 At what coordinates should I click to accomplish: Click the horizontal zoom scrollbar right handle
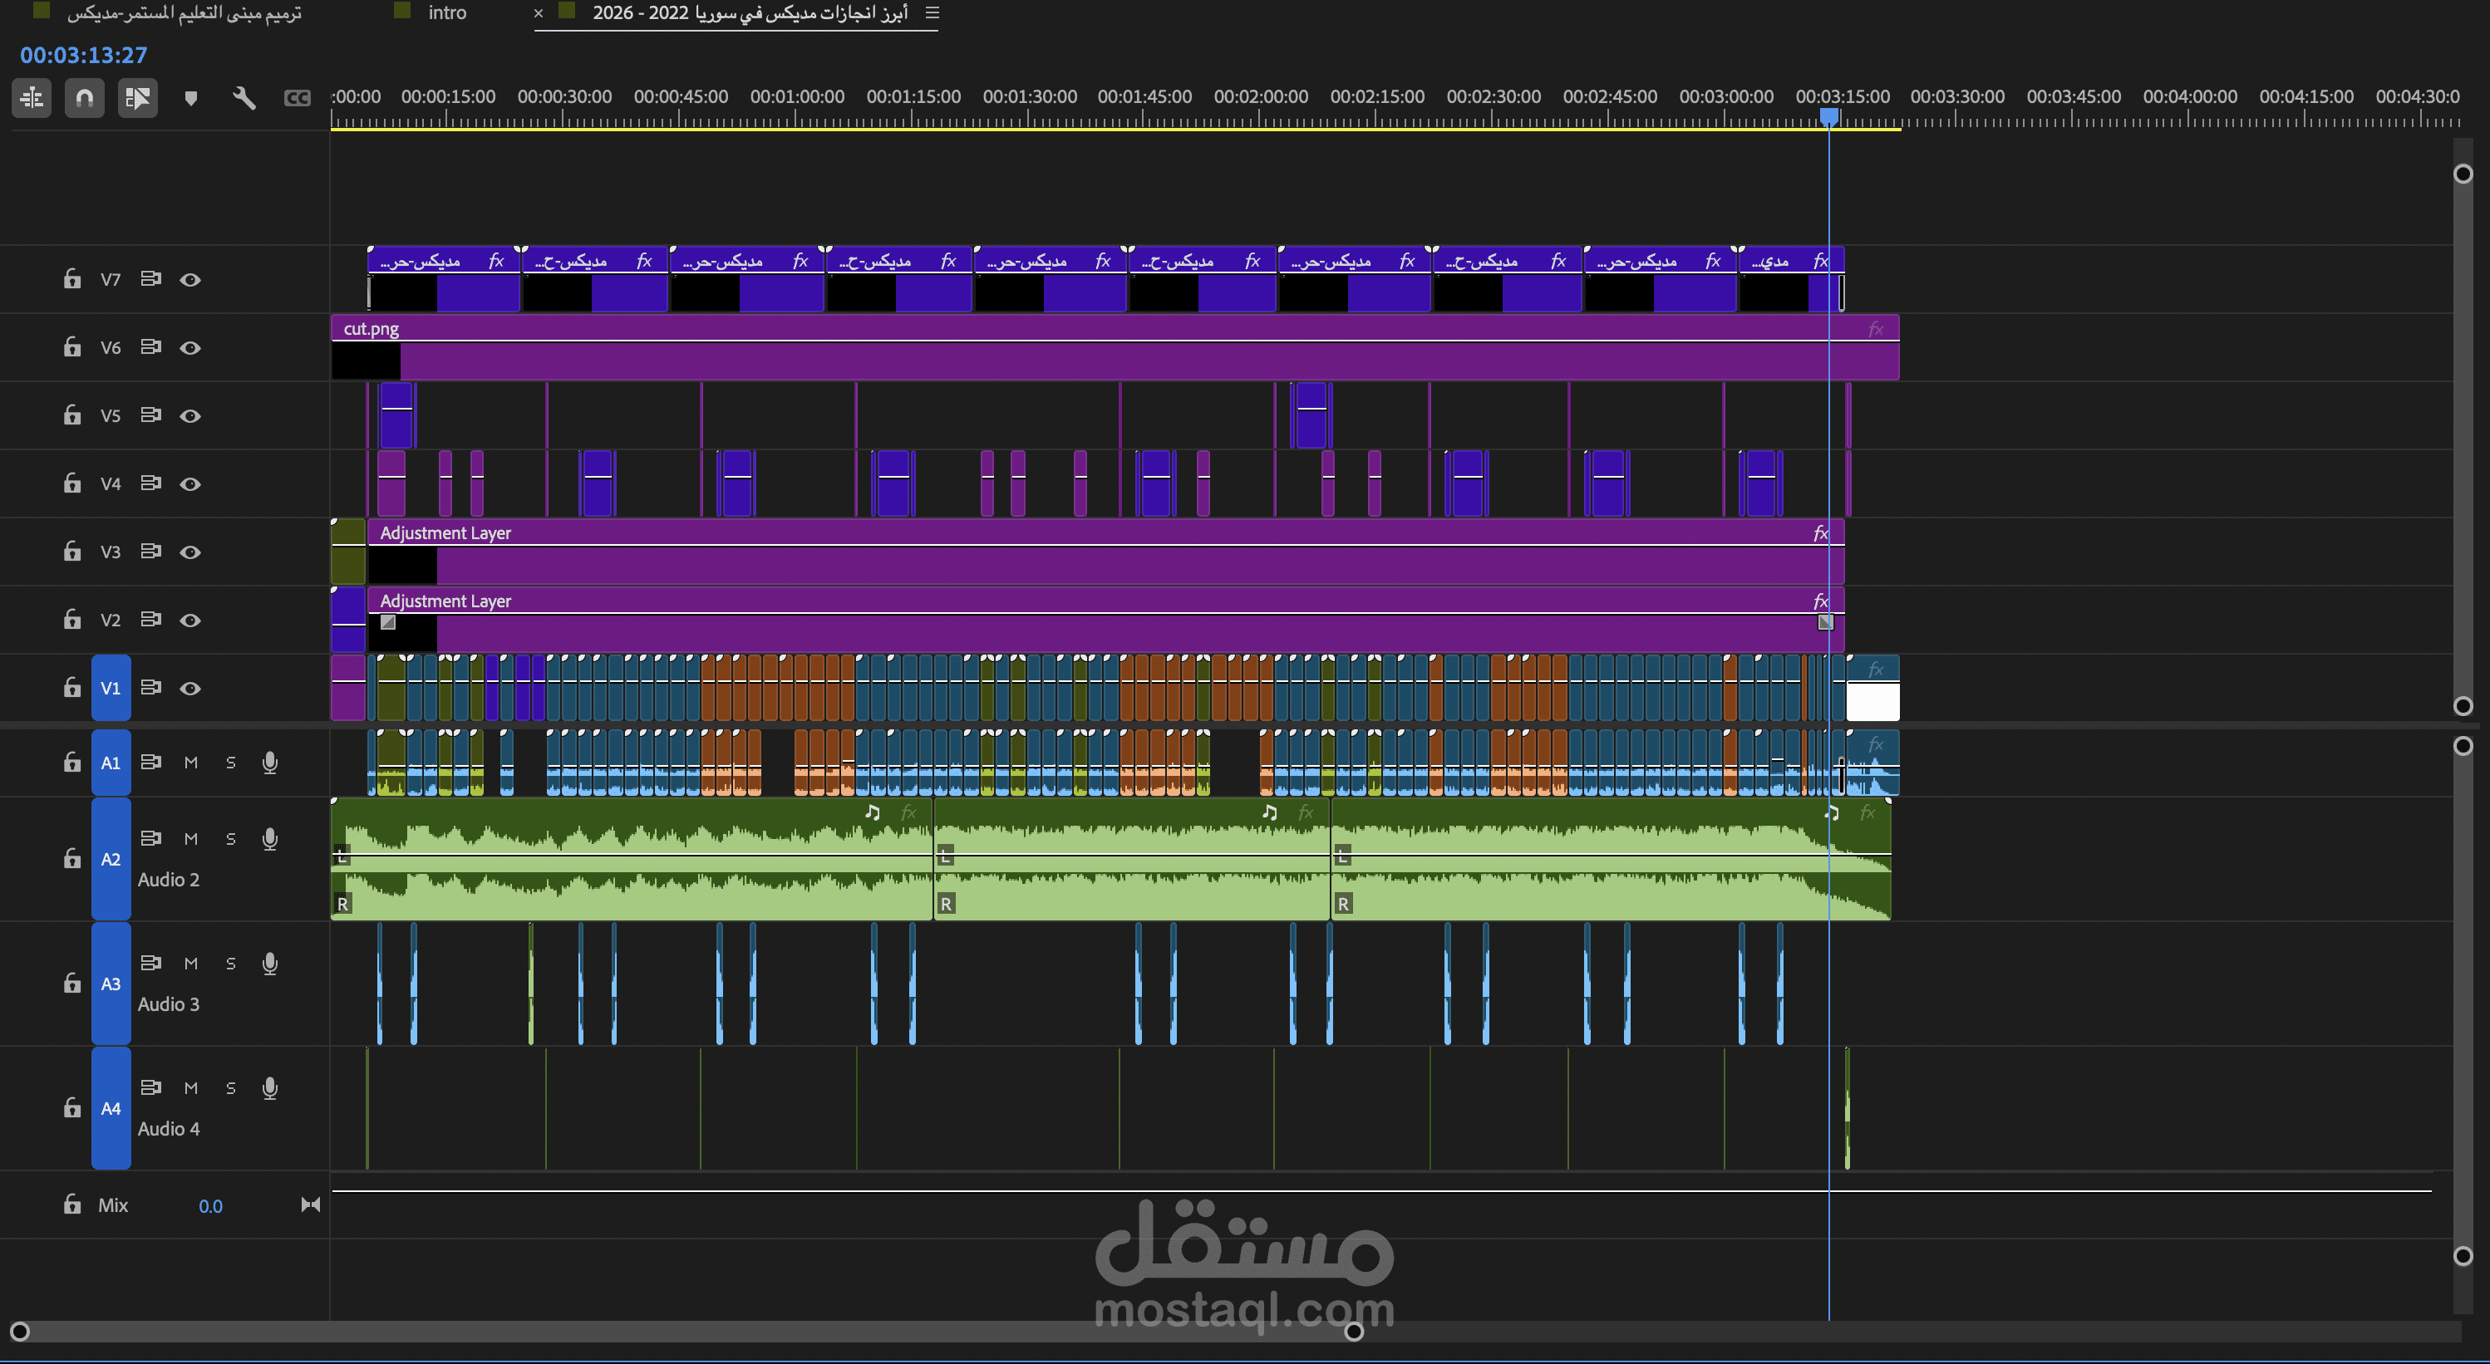(x=1354, y=1332)
